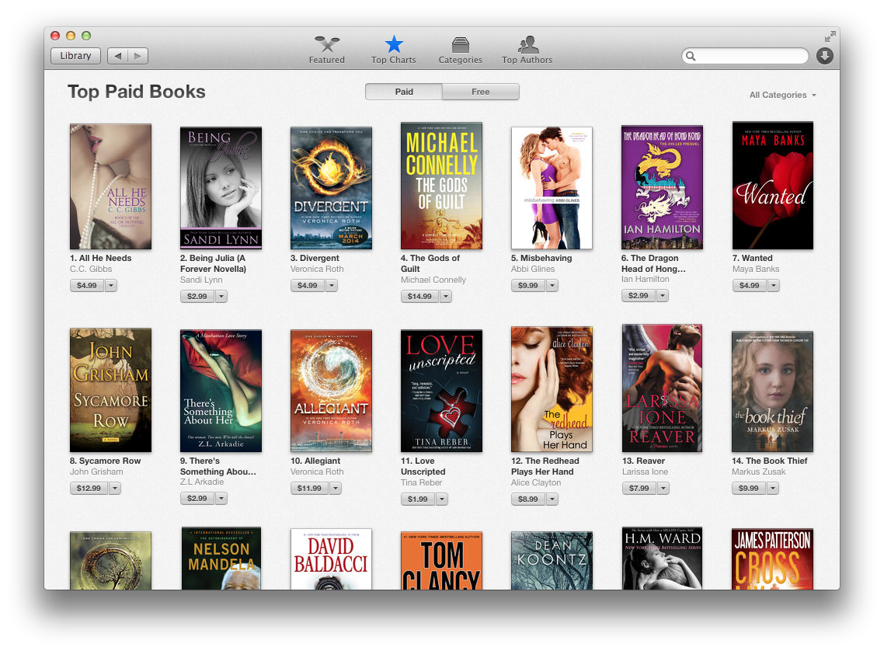Select the Top Charts star icon
The width and height of the screenshot is (884, 651).
(394, 44)
